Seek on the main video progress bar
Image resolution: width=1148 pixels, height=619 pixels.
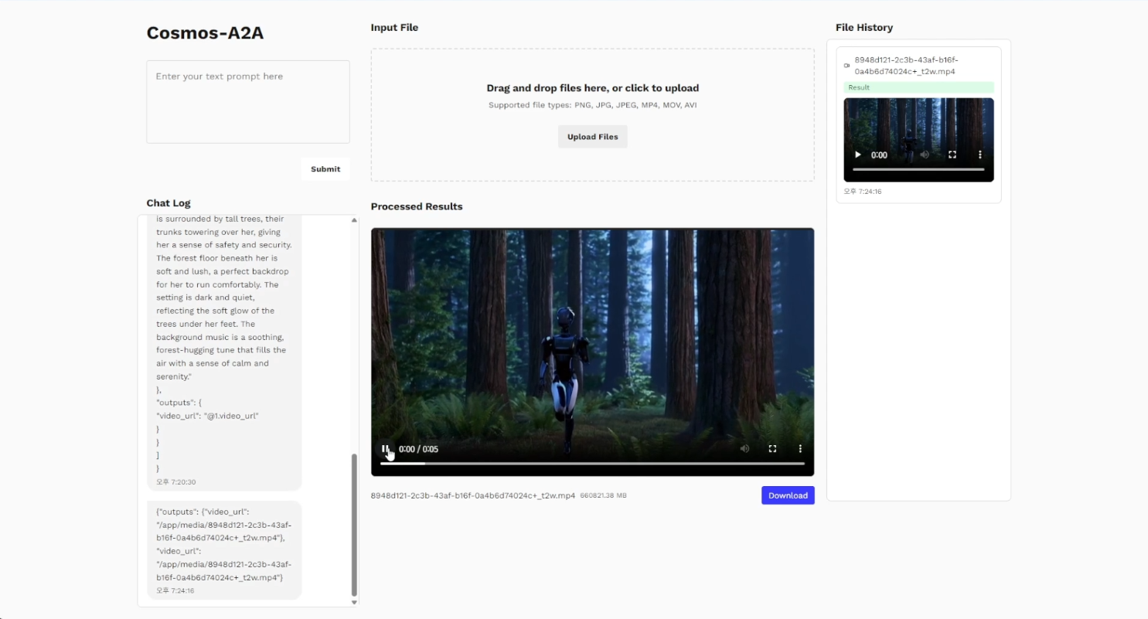point(592,464)
